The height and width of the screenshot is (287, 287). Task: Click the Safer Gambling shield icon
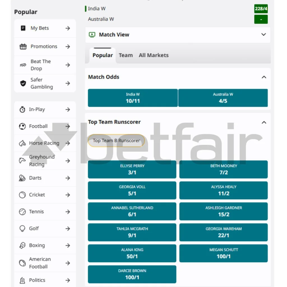click(x=23, y=83)
